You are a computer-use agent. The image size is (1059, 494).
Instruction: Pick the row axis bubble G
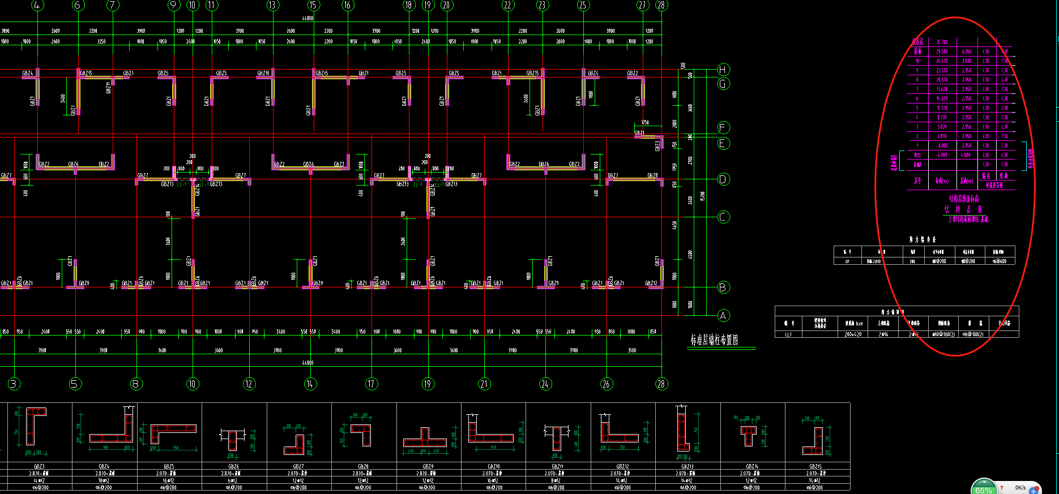[723, 84]
